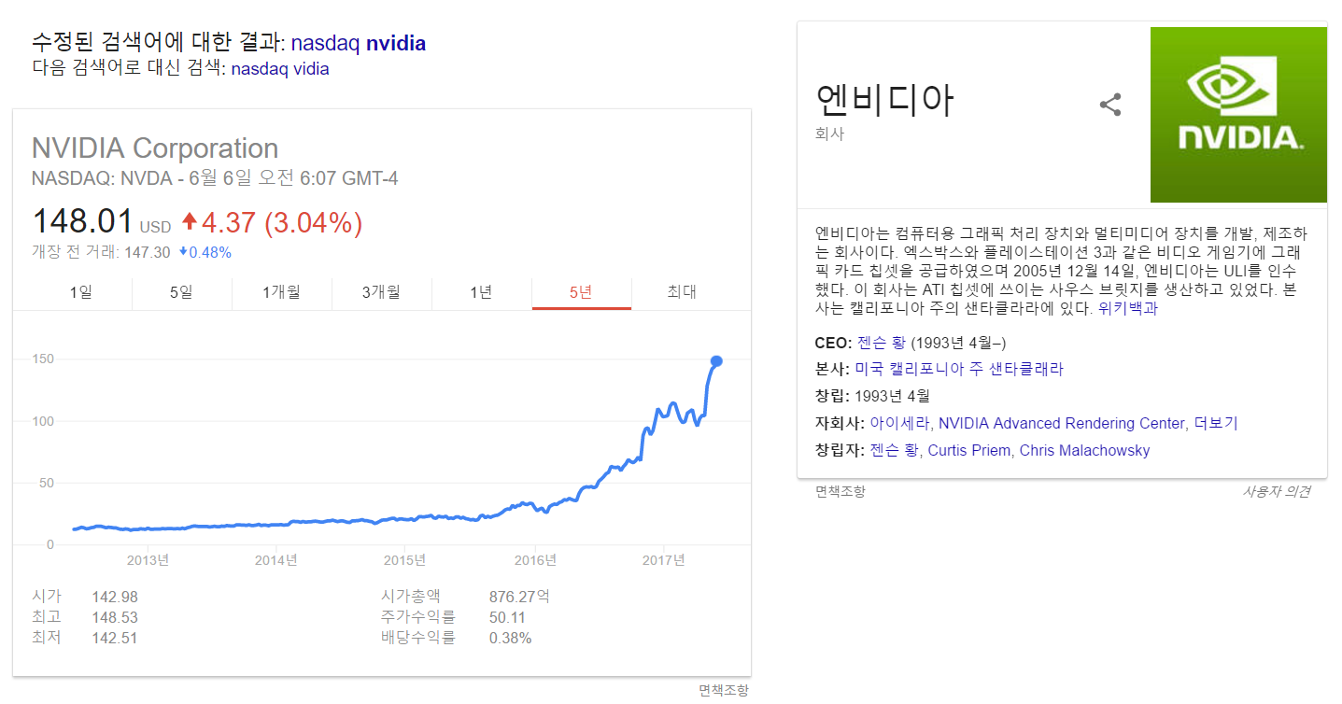Click the 150 y-axis label
The height and width of the screenshot is (704, 1342).
[x=43, y=359]
